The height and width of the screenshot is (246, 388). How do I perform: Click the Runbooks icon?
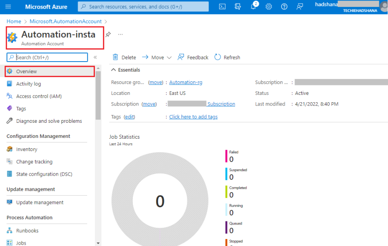coord(10,230)
